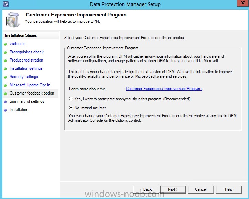Click the Customer Experience Improvement Program page title
This screenshot has height=199, width=249.
[76, 15]
